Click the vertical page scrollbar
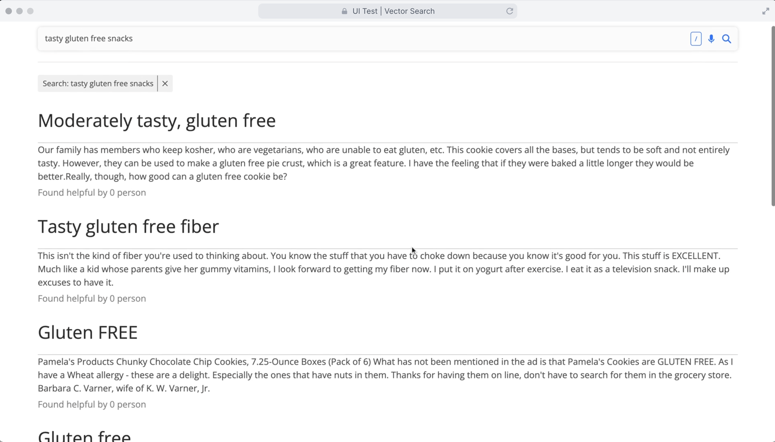 (773, 115)
